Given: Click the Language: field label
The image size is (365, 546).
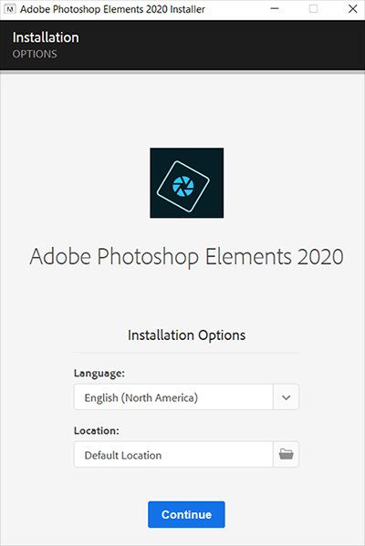Looking at the screenshot, I should [99, 374].
